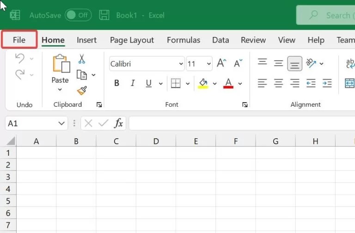
Task: Click the Top Align icon
Action: pos(263,62)
